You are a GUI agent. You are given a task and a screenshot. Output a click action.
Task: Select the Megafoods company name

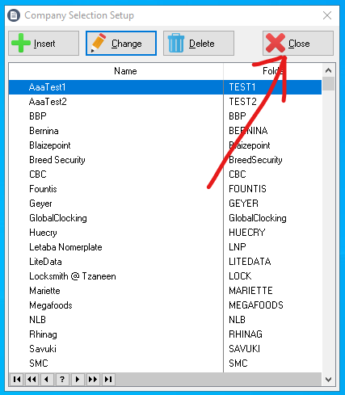51,305
